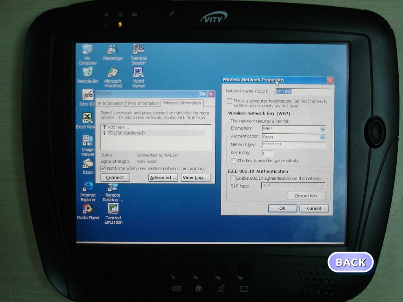Switch to IPv6 Information tab
Image resolution: width=403 pixels, height=302 pixels.
pos(143,103)
